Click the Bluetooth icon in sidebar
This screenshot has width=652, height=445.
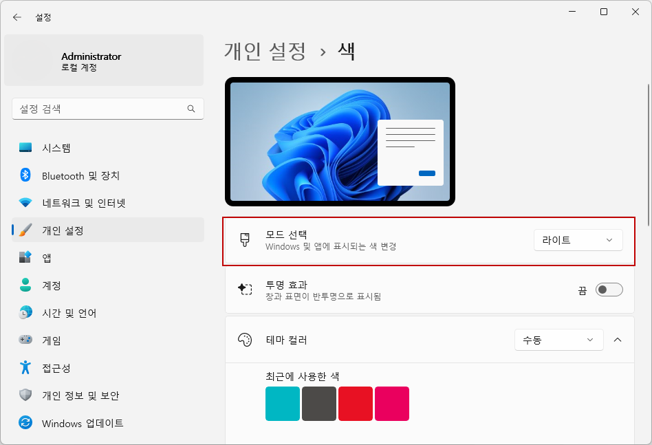point(25,175)
